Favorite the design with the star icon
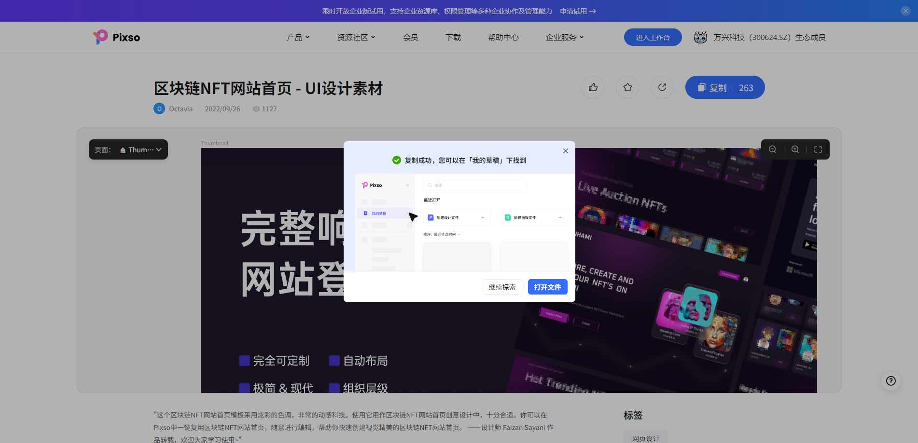Viewport: 918px width, 443px height. point(627,87)
